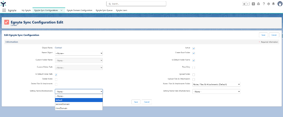
Task: Click the top Save button
Action: tap(263, 35)
